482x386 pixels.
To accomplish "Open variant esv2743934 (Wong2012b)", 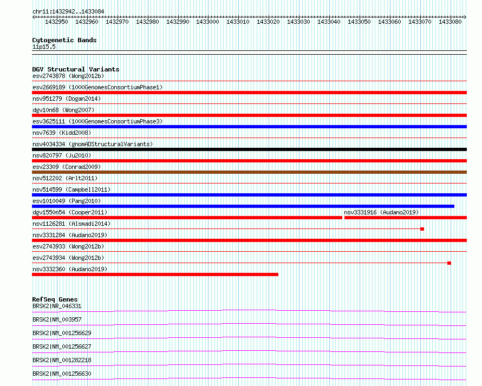I will (x=68, y=258).
